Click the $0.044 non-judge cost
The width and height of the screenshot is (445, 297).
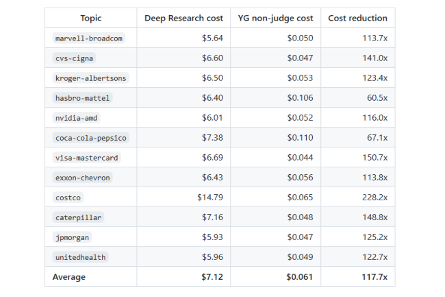click(300, 158)
